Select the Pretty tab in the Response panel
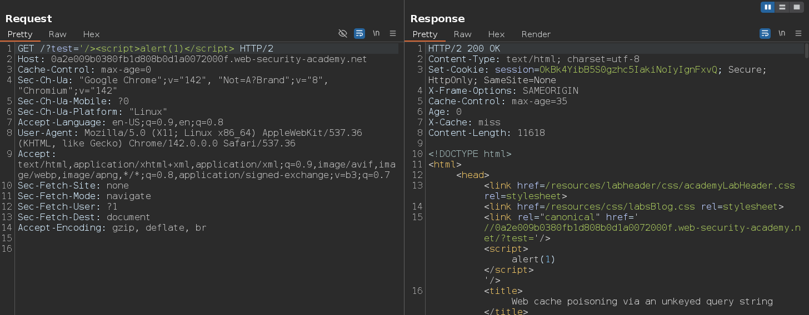The width and height of the screenshot is (809, 315). (425, 34)
